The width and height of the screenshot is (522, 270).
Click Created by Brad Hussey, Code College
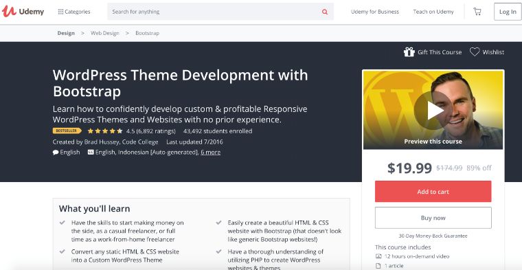[x=106, y=142]
